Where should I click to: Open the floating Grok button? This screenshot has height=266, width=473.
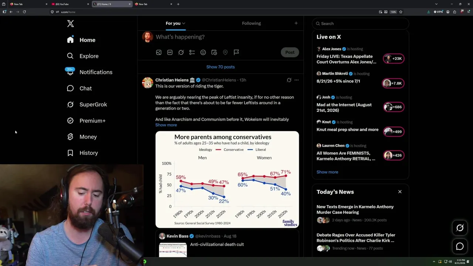coord(460,228)
